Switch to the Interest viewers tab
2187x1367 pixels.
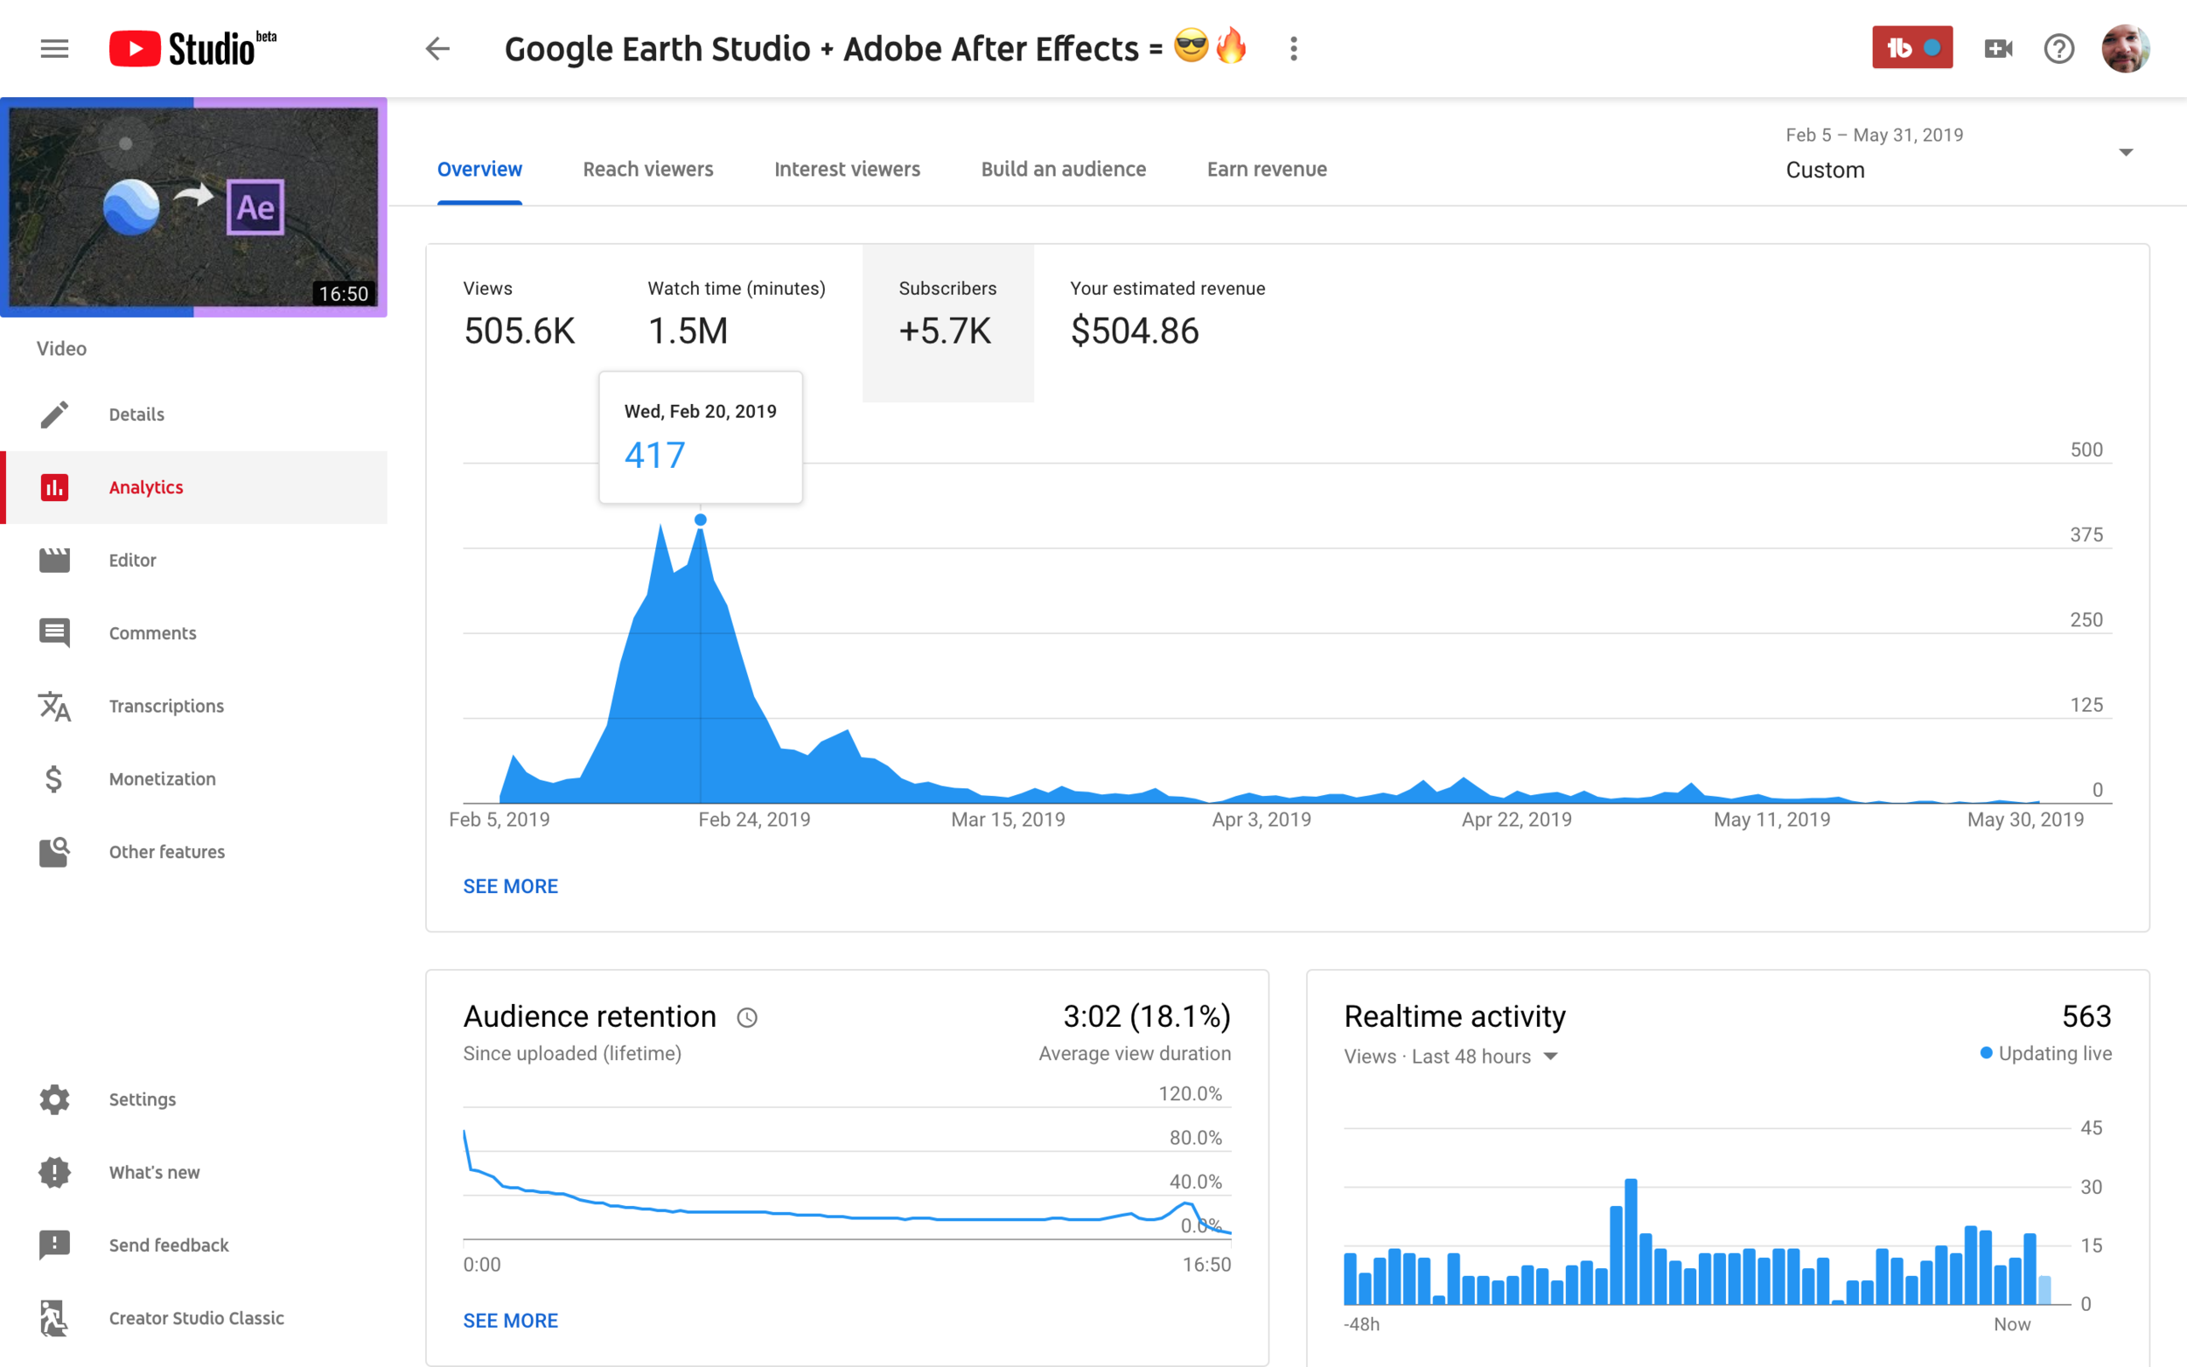click(847, 169)
